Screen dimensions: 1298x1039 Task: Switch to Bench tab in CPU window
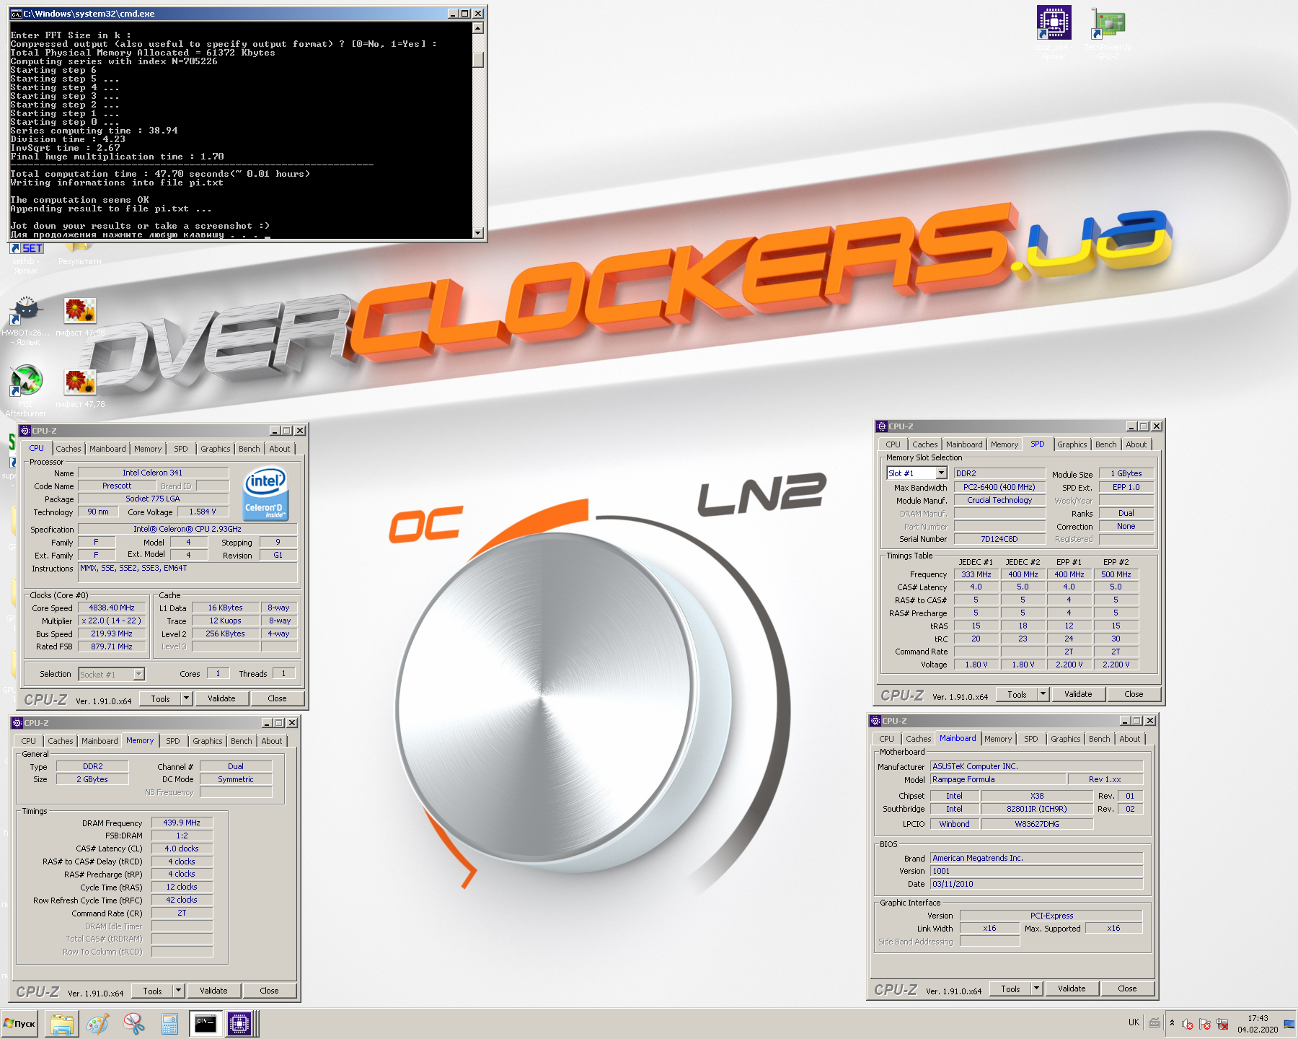(x=249, y=449)
